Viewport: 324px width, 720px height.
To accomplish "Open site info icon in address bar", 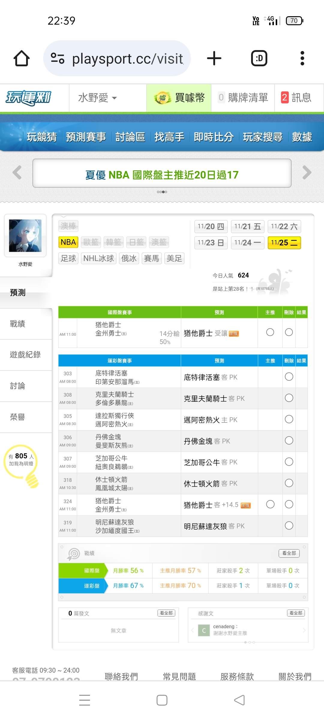I will 58,58.
